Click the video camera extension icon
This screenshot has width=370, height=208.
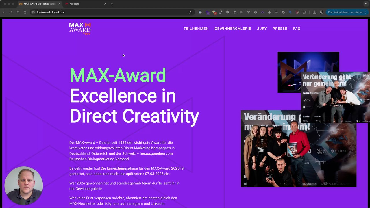tap(241, 12)
